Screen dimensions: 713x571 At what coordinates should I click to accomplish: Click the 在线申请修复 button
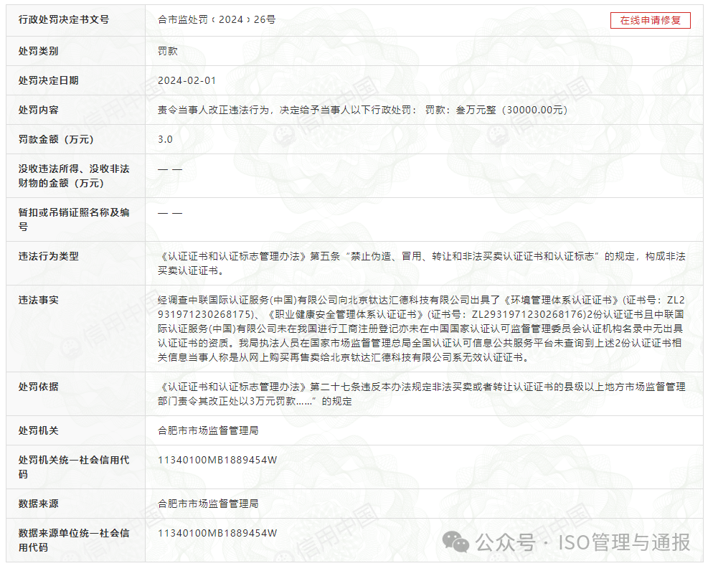point(650,20)
